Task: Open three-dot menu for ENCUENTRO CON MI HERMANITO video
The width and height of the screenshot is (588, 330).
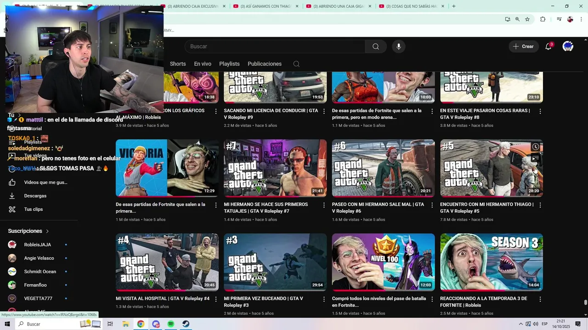Action: 540,205
